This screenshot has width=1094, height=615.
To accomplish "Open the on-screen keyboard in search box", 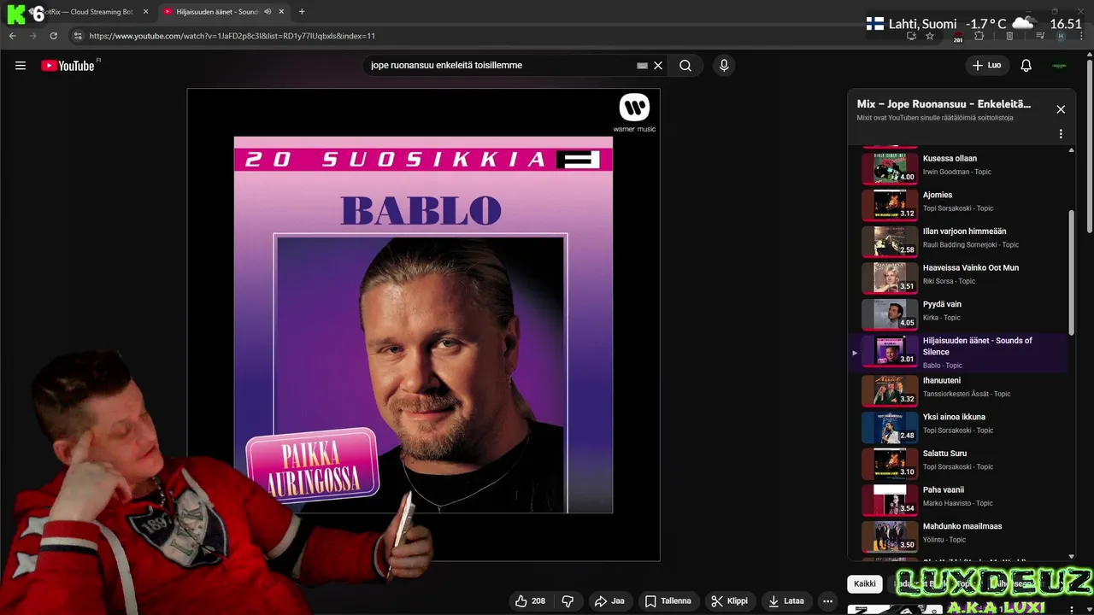I will point(643,66).
